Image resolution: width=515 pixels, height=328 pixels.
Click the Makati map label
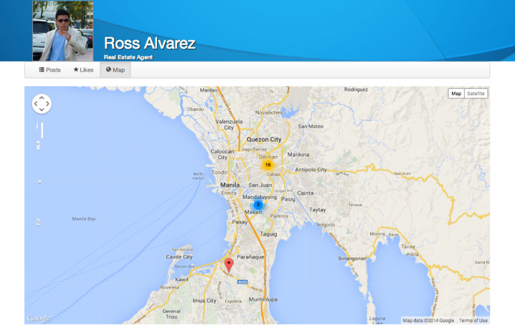[253, 212]
